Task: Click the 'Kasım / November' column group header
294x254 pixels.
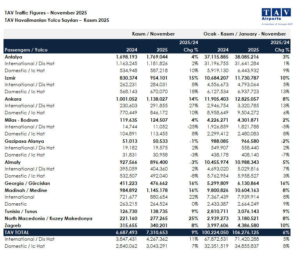Action: 153,34
